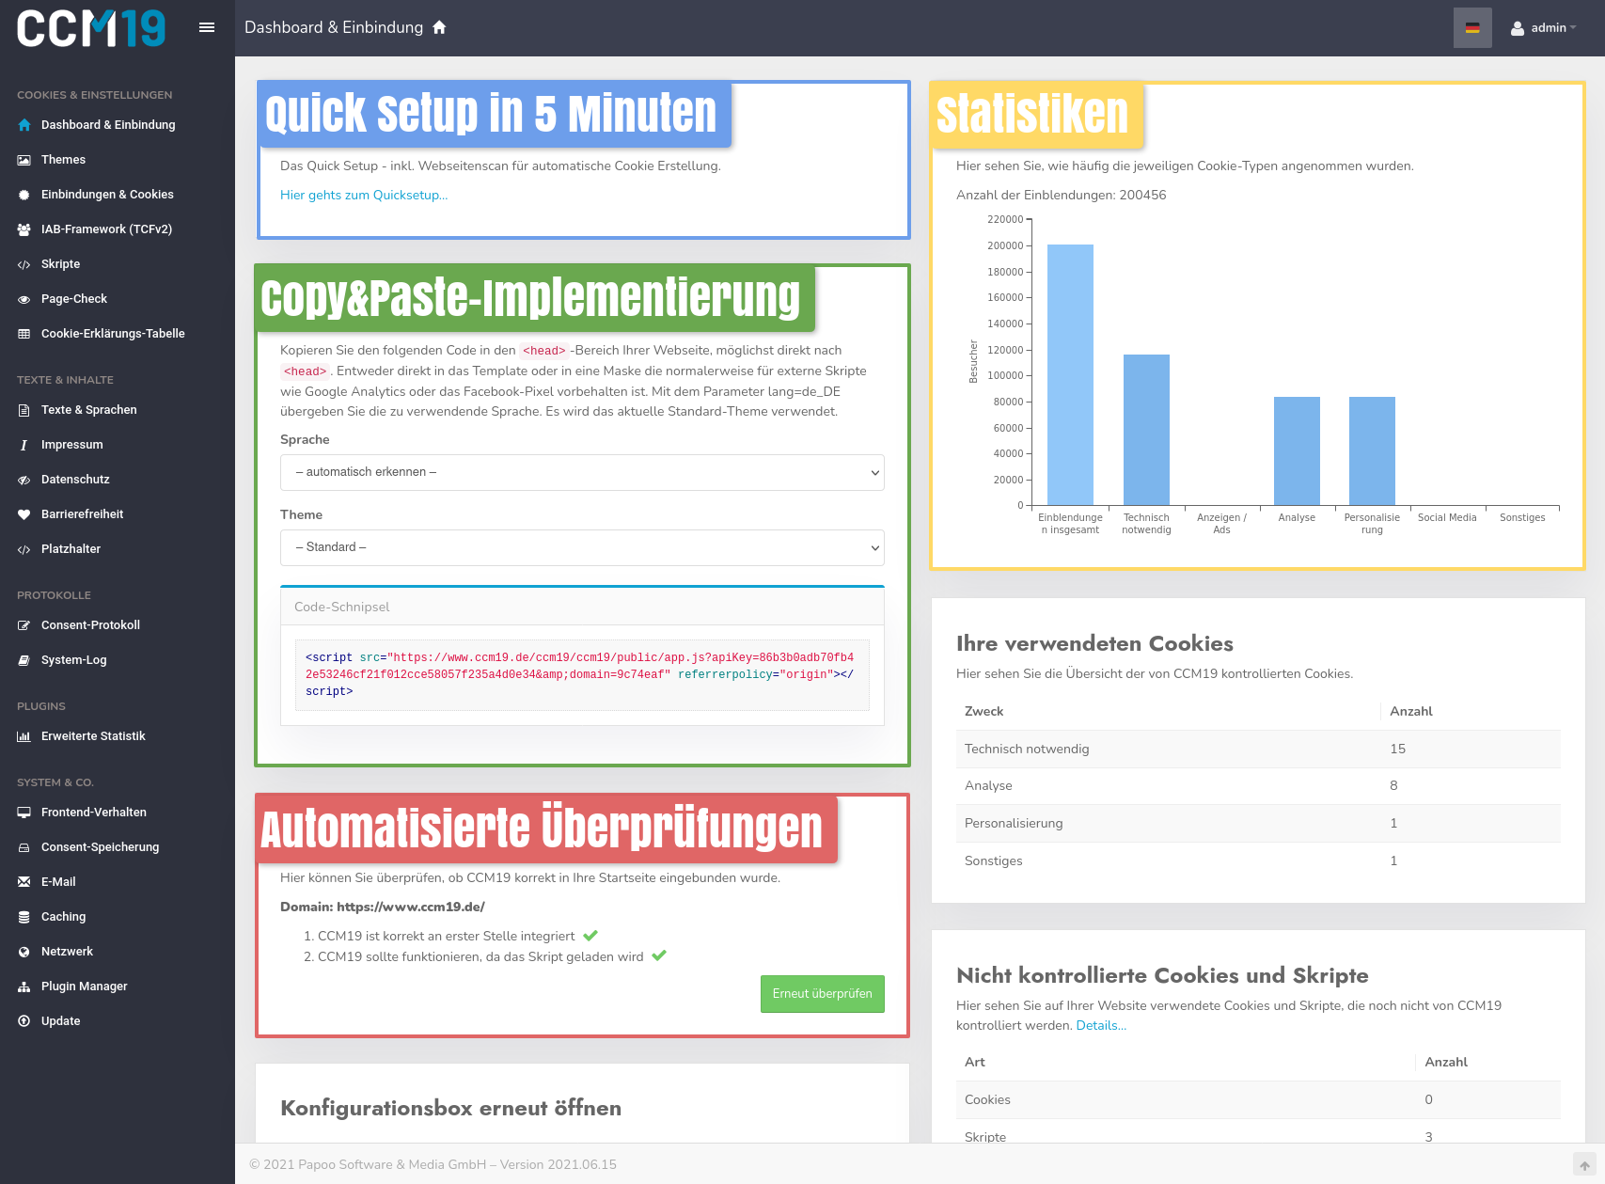
Task: Click 'Konfigurationsbox erneut öffnen' heading
Action: [450, 1109]
